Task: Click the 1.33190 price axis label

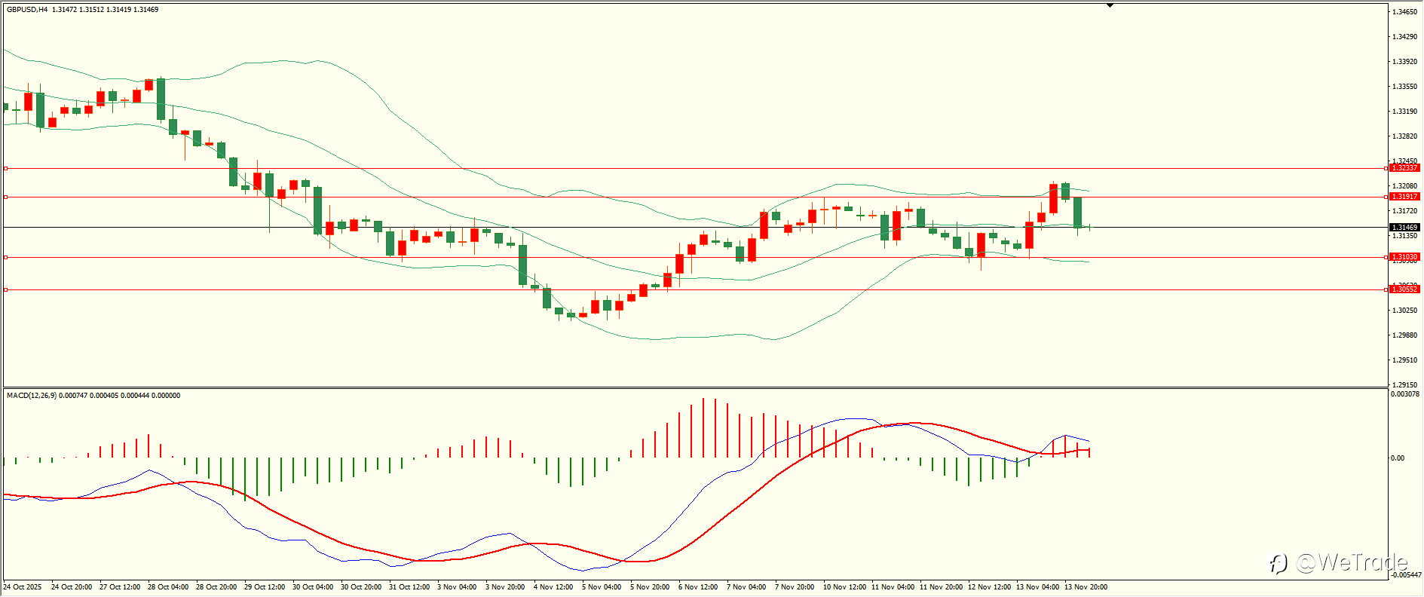Action: pyautogui.click(x=1405, y=112)
